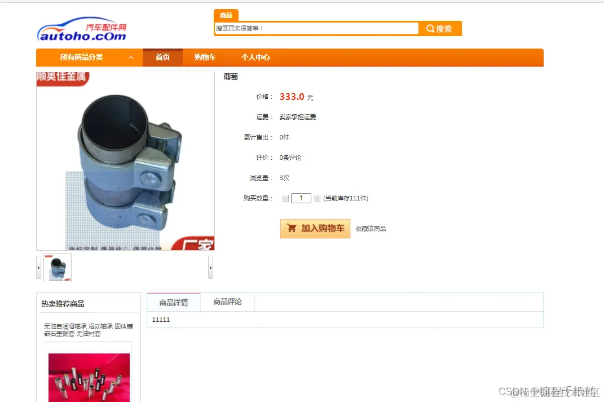Click the shopping cart icon on add-to-cart

(x=292, y=229)
